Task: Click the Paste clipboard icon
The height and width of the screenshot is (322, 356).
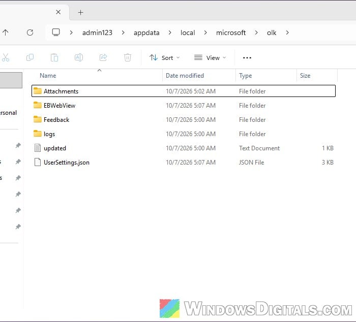Action: click(x=54, y=57)
